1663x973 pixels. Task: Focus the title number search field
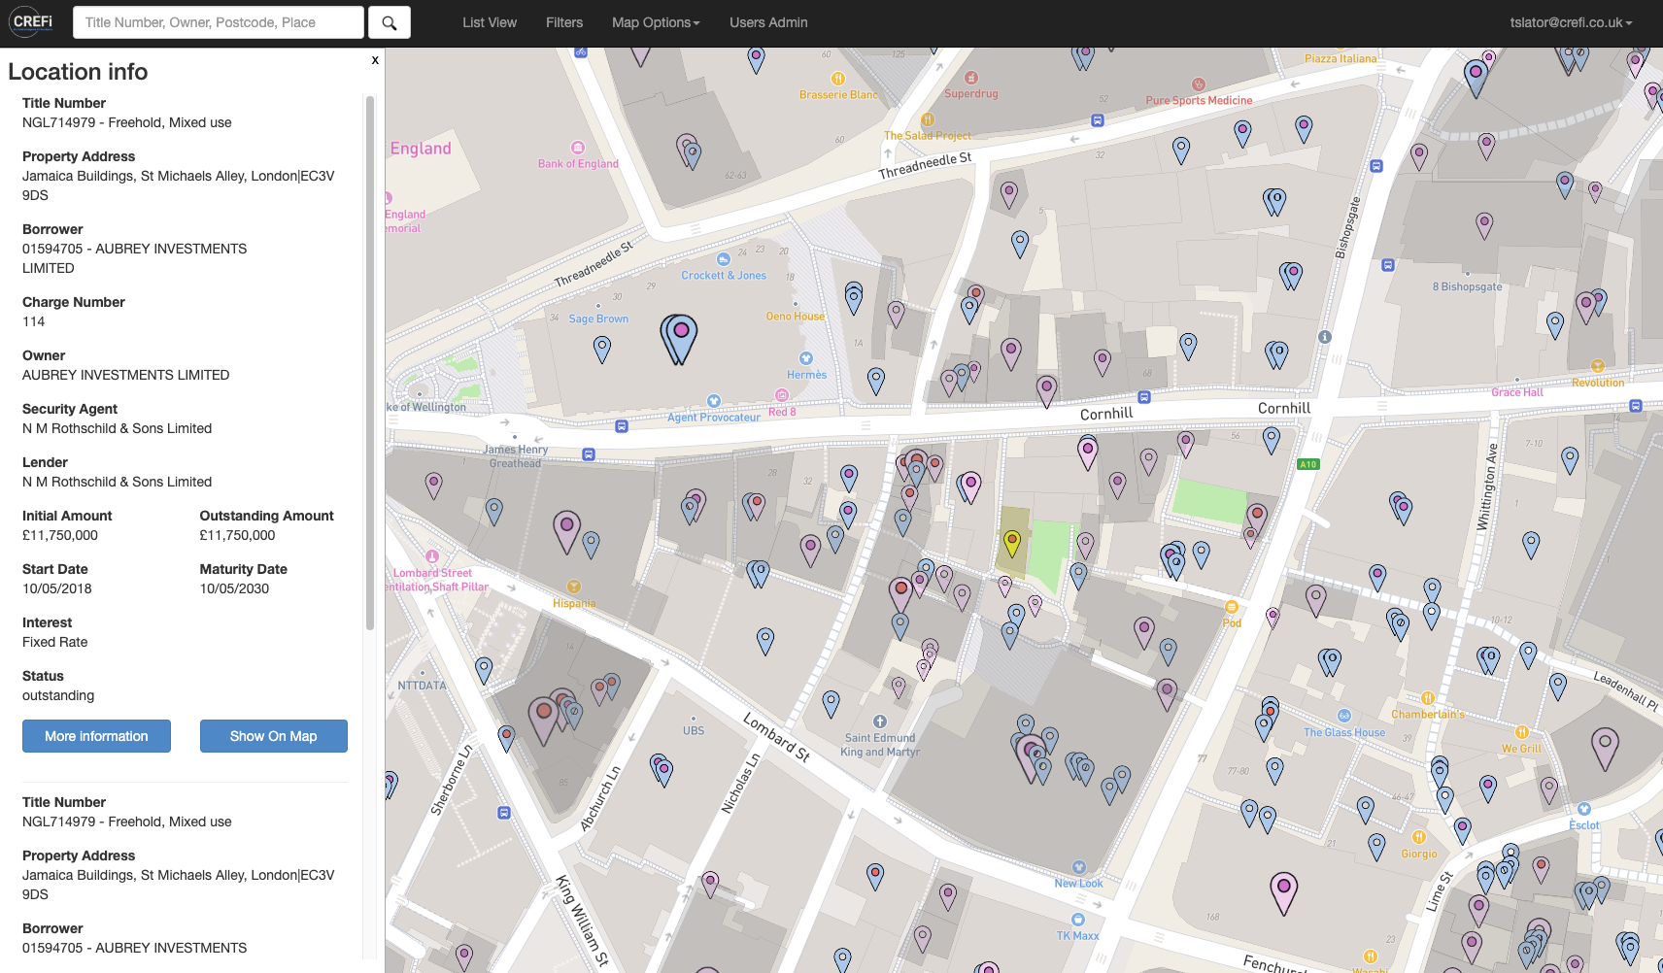(219, 22)
